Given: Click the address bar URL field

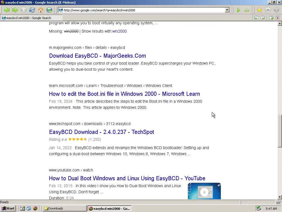Looking at the screenshot, I should pos(144,10).
